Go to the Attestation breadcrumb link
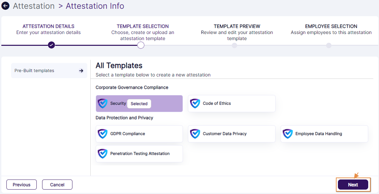Image resolution: width=379 pixels, height=194 pixels. tap(34, 6)
